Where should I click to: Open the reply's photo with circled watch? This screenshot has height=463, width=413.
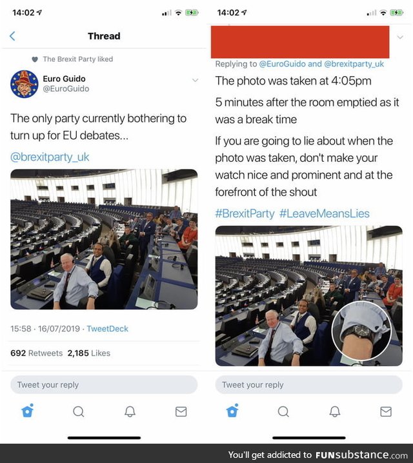pos(308,296)
